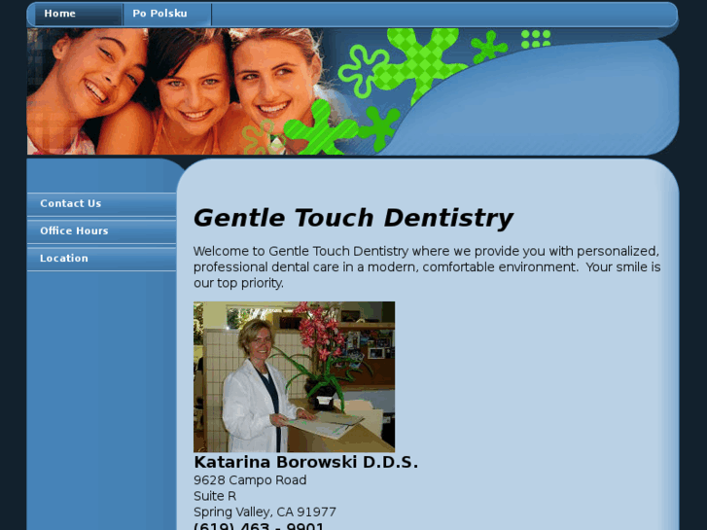Click the dentist office photo
Image resolution: width=707 pixels, height=530 pixels.
tap(294, 377)
